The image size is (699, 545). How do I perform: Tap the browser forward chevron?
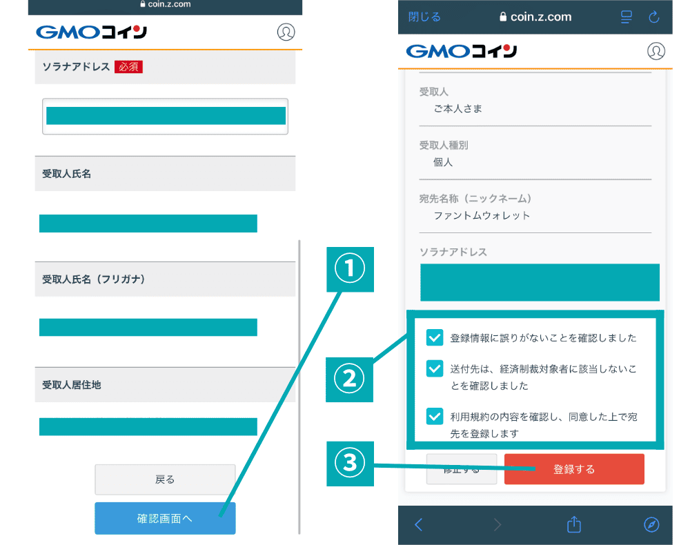pyautogui.click(x=497, y=525)
